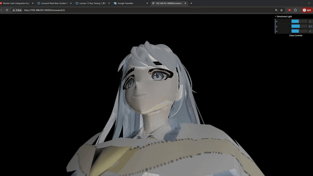313x176 pixels.
Task: Adjust the x slider of Directional Light
Action: point(299,22)
